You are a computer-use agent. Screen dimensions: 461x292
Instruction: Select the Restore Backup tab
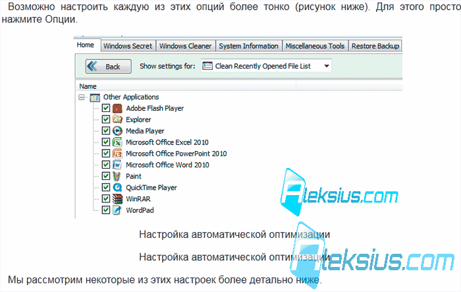[375, 46]
